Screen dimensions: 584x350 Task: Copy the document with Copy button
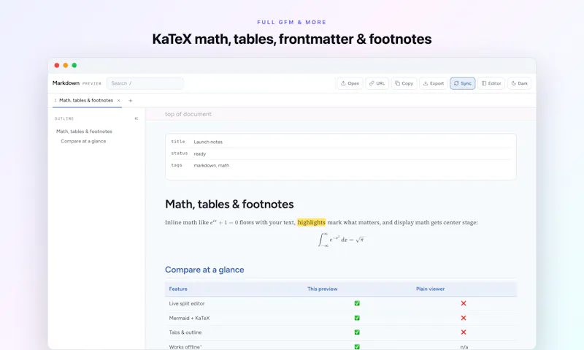coord(404,83)
